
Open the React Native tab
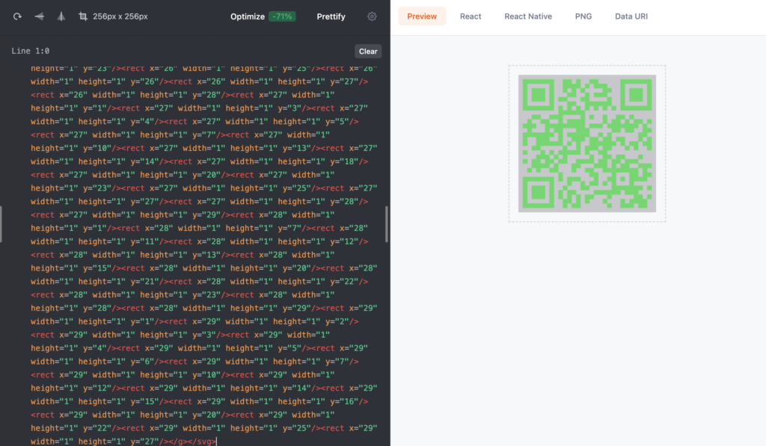click(528, 16)
